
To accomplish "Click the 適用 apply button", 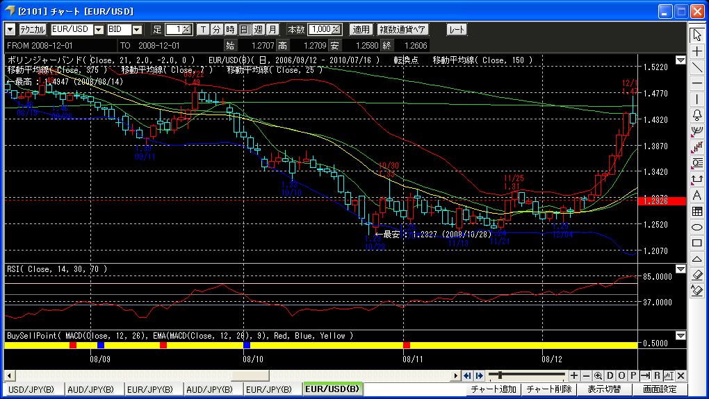I will point(361,30).
